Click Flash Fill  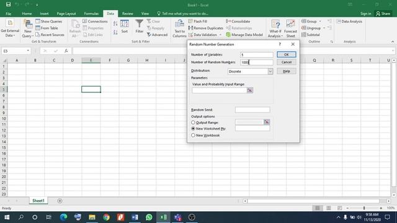198,22
